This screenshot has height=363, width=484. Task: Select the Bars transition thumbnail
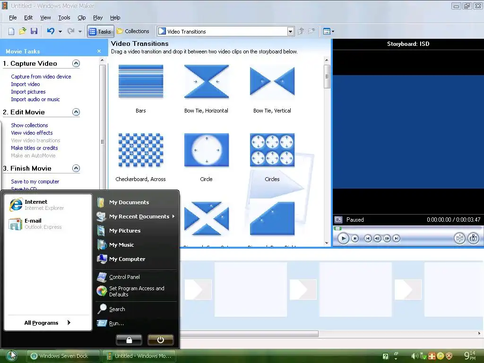point(141,81)
